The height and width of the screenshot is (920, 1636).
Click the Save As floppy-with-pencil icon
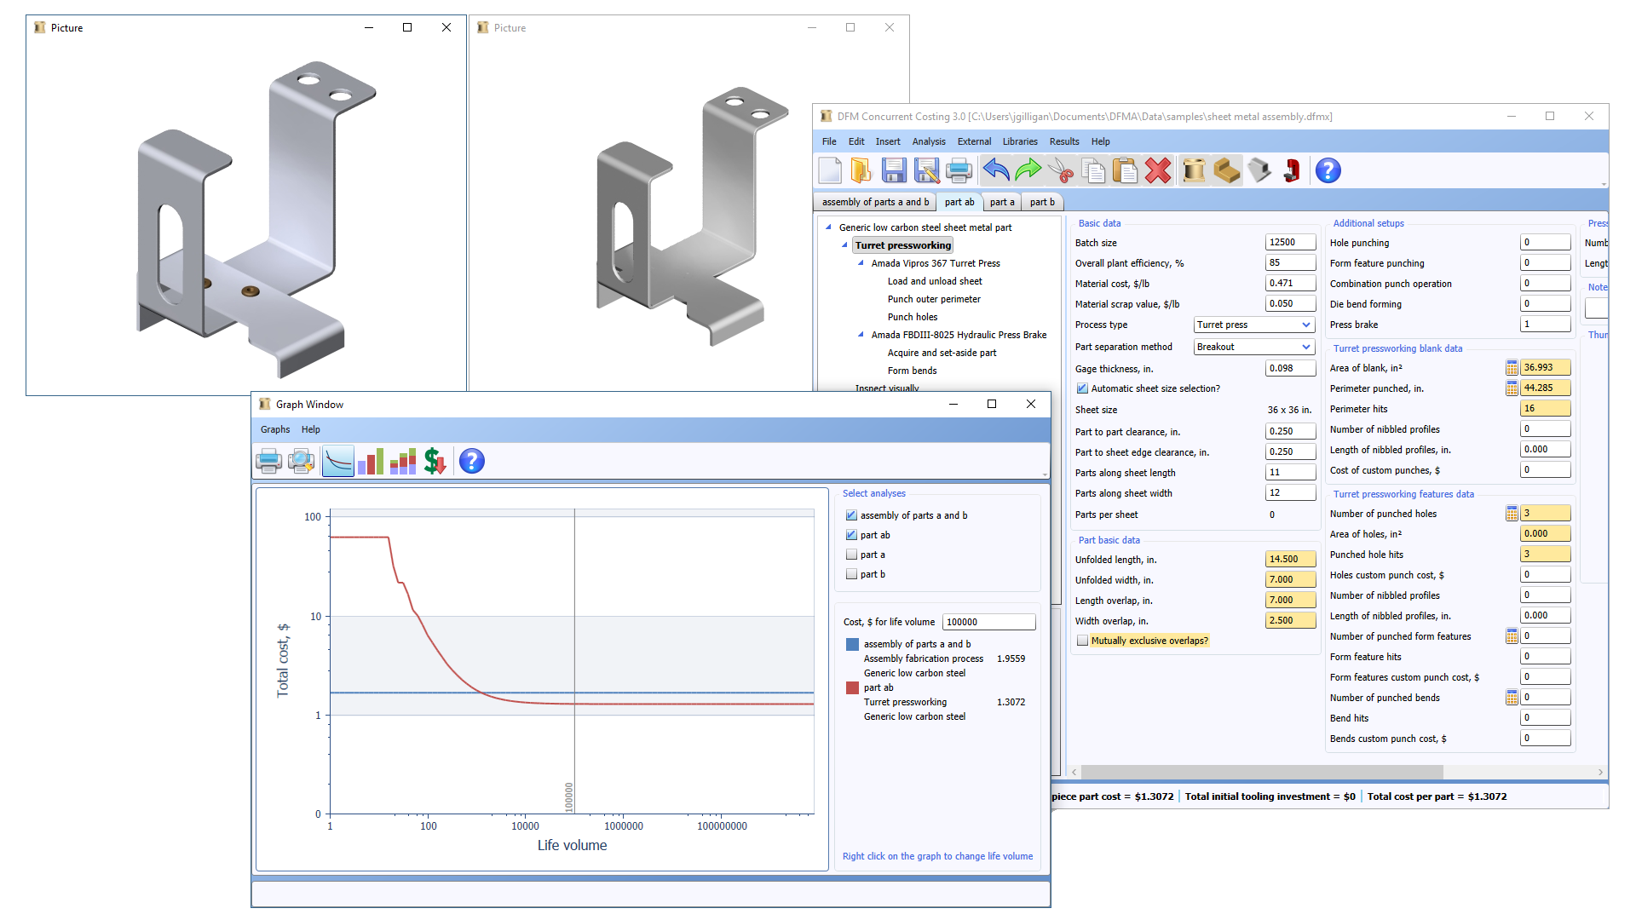pos(926,171)
